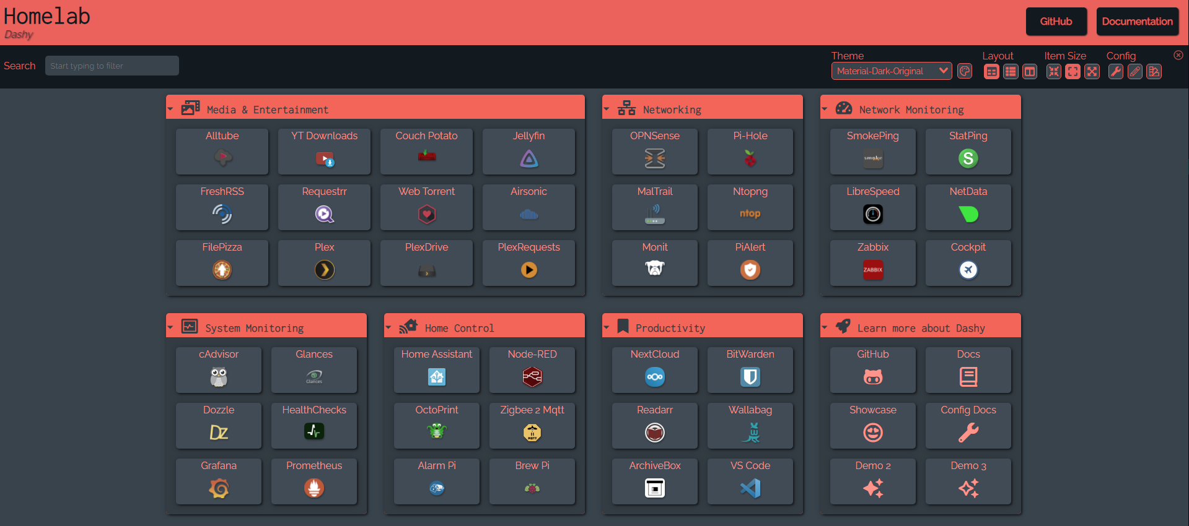Open the OPNSense firewall icon
Viewport: 1189px width, 526px height.
click(655, 159)
